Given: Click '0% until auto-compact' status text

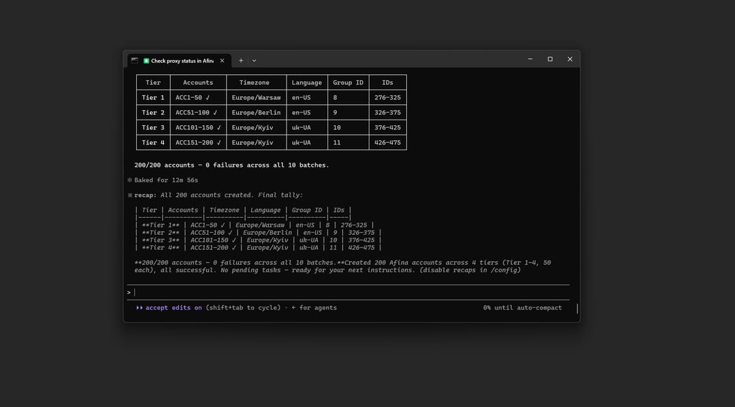Looking at the screenshot, I should (523, 308).
